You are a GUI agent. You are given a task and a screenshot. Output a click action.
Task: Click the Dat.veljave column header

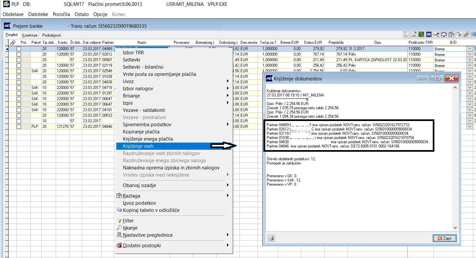click(91, 43)
